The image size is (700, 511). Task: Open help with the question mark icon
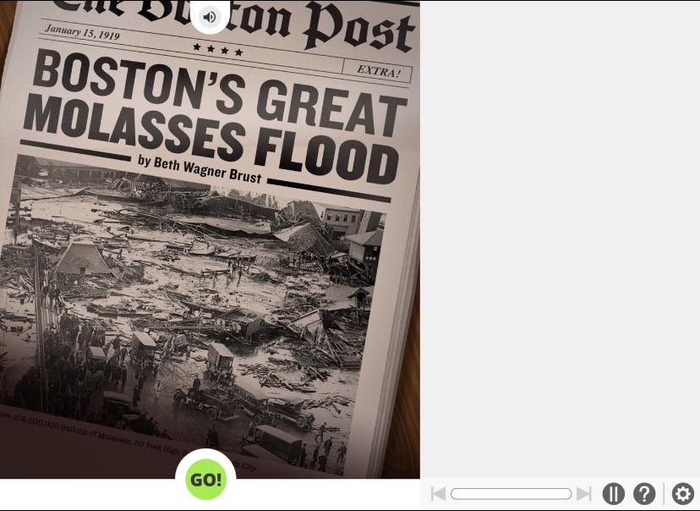point(644,494)
